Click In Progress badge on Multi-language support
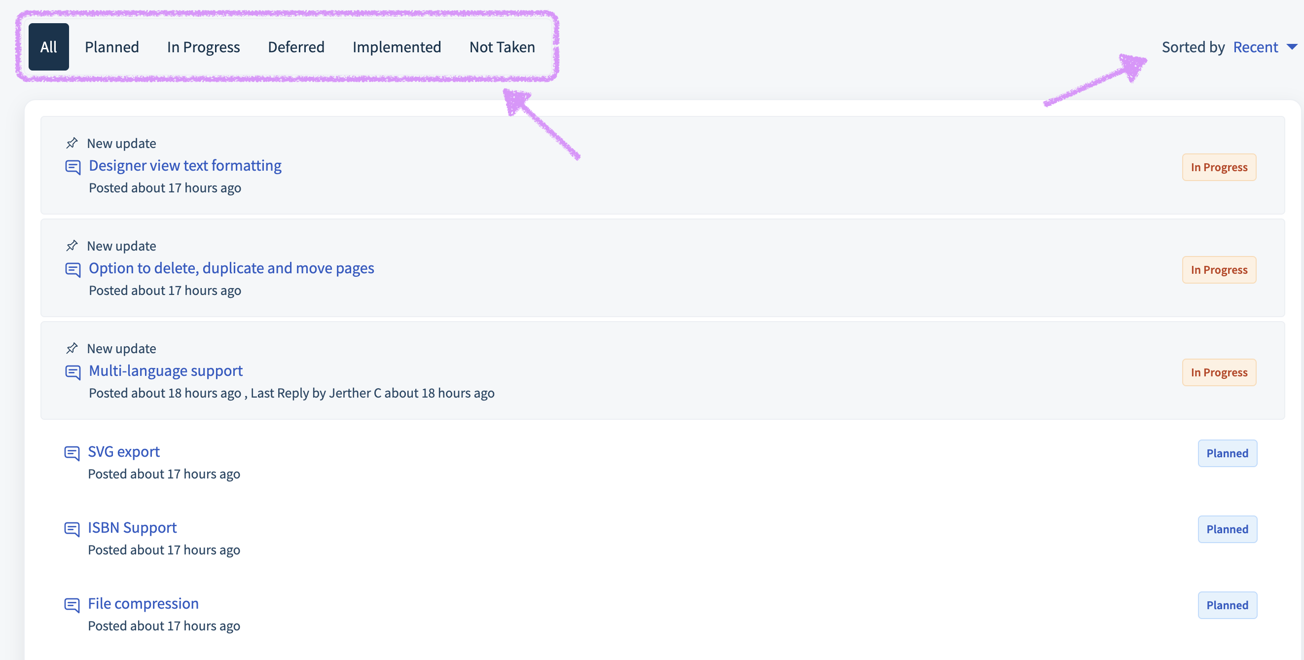This screenshot has width=1304, height=660. 1219,372
